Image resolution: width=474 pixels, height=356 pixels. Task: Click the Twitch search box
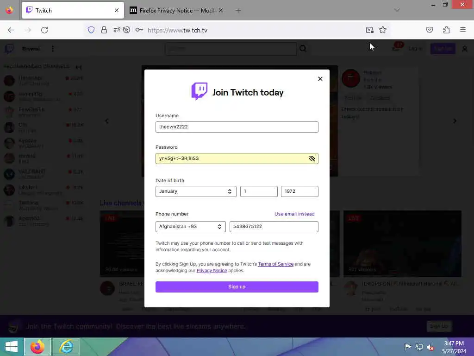tap(231, 49)
